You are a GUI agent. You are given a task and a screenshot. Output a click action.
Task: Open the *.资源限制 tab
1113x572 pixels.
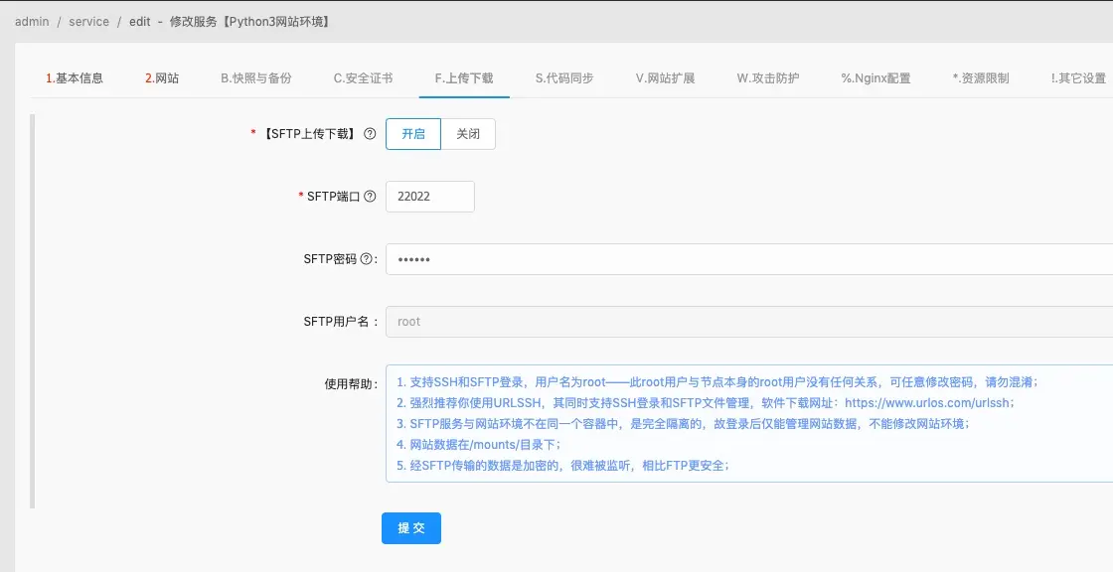[981, 78]
